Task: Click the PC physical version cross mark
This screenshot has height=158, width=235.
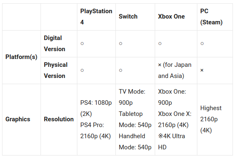Action: [202, 70]
